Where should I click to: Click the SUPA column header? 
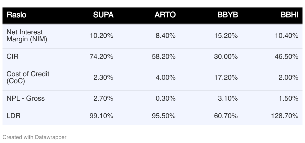coord(103,15)
